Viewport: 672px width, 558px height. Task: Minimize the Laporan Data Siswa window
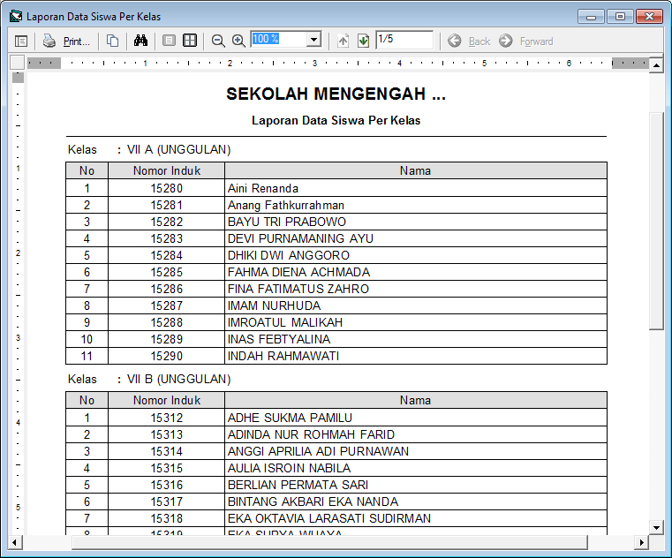point(591,17)
